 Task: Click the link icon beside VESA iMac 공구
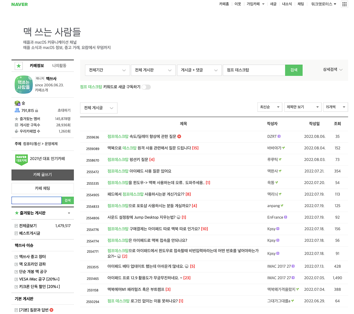coord(16,279)
